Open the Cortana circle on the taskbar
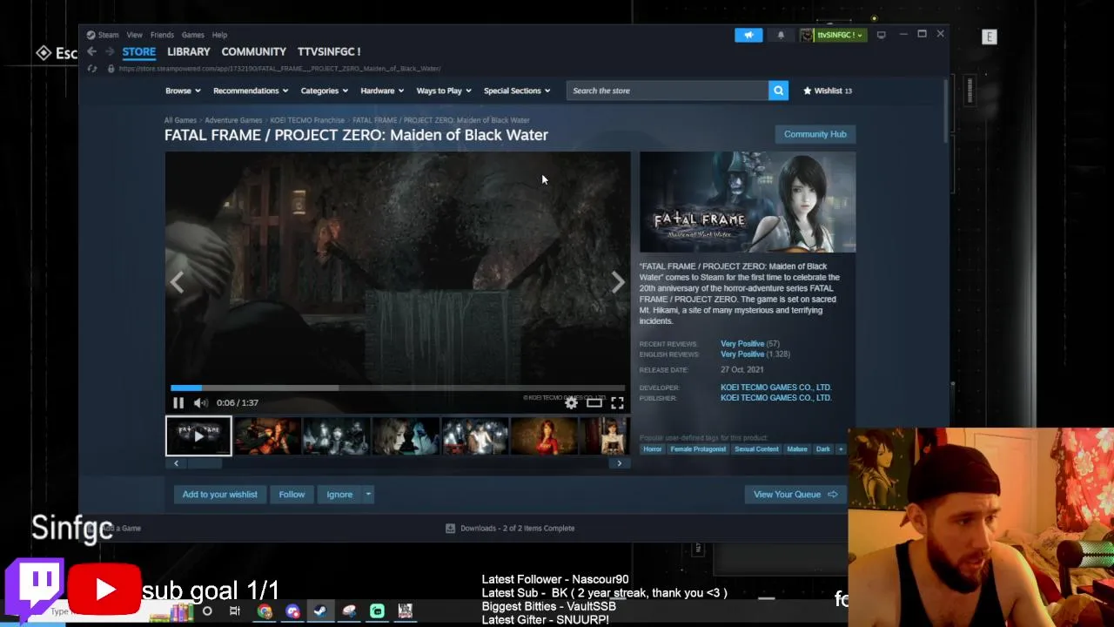The width and height of the screenshot is (1114, 627). 207,611
